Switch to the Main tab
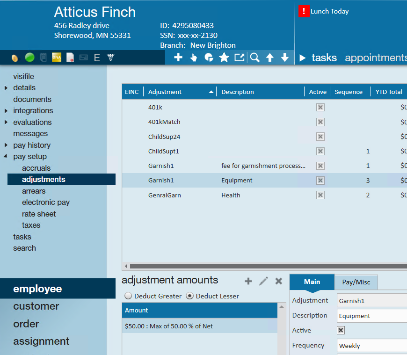The width and height of the screenshot is (407, 355). 312,282
